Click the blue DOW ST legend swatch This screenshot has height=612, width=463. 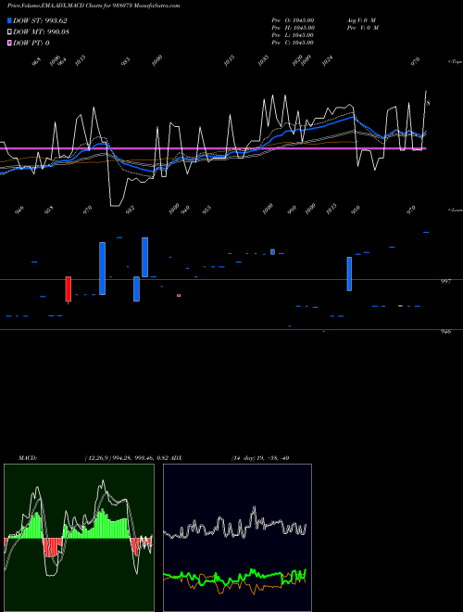[x=9, y=21]
